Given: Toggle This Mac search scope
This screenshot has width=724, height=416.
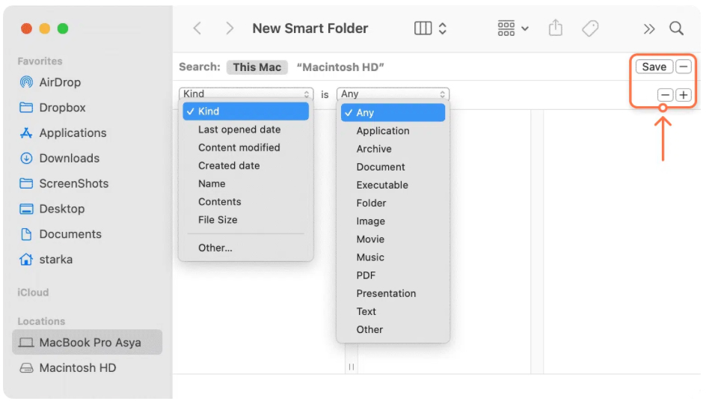Looking at the screenshot, I should tap(257, 67).
